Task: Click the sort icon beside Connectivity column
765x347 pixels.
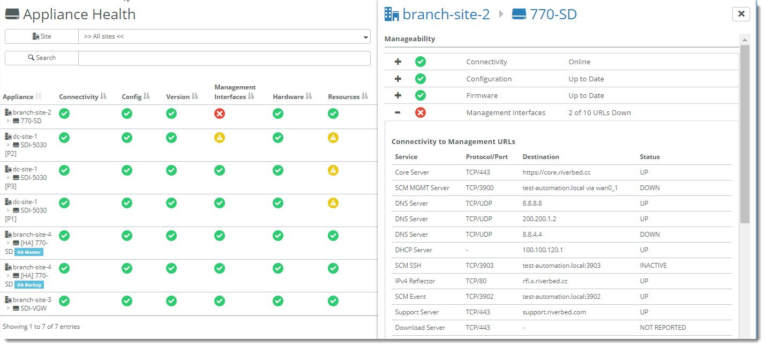Action: click(103, 96)
